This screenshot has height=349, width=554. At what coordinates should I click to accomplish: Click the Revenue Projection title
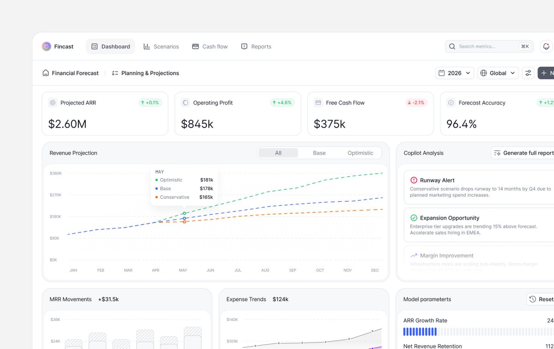[73, 153]
